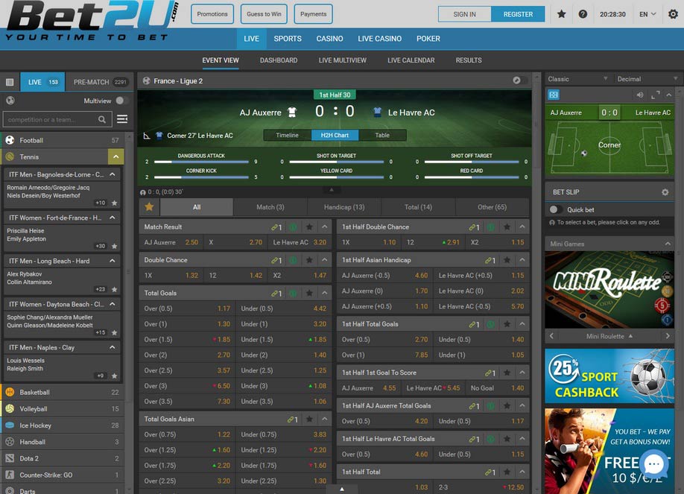
Task: Toggle switch in France Ligue 2 header
Action: pos(519,80)
